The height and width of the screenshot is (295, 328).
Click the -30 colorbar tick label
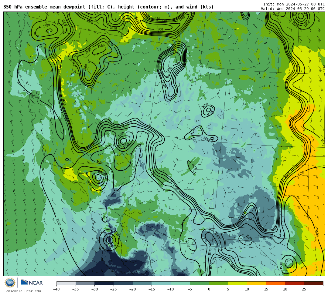pyautogui.click(x=94, y=289)
